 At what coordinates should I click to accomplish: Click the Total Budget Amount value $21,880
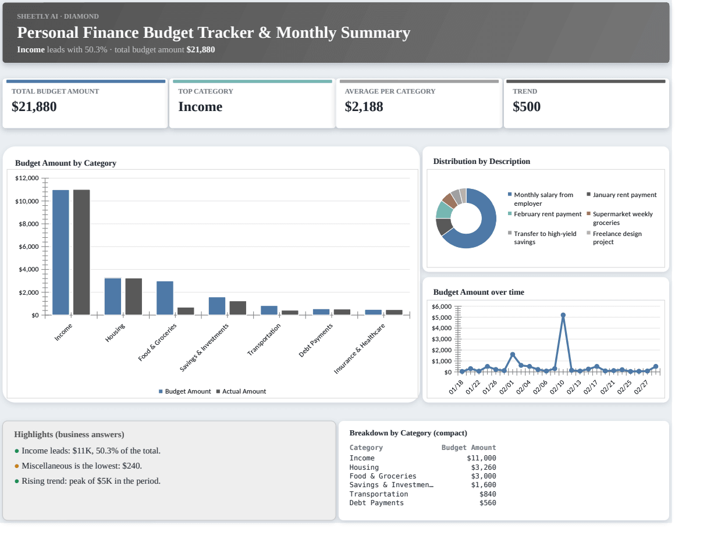pos(34,106)
